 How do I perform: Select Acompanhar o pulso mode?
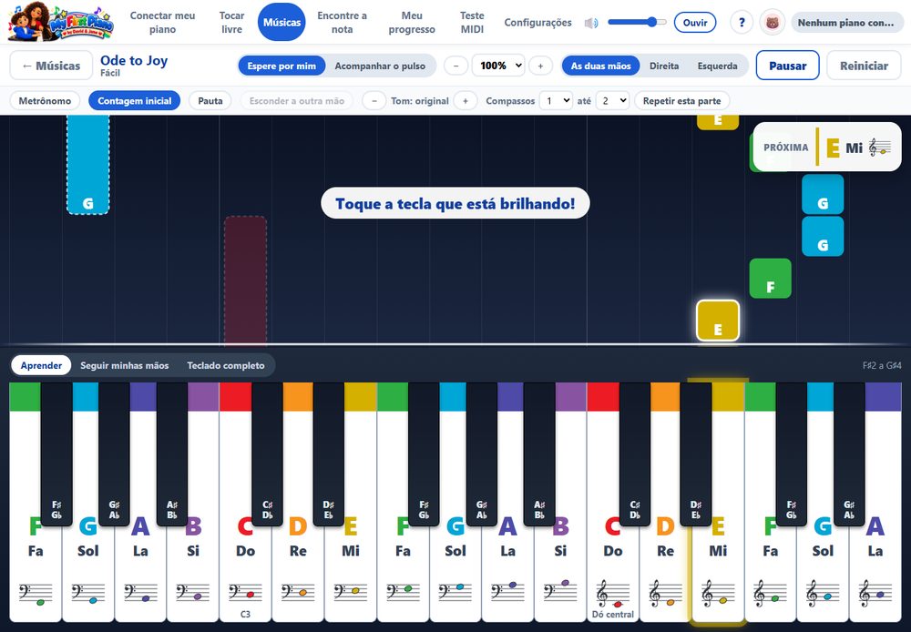click(x=380, y=66)
